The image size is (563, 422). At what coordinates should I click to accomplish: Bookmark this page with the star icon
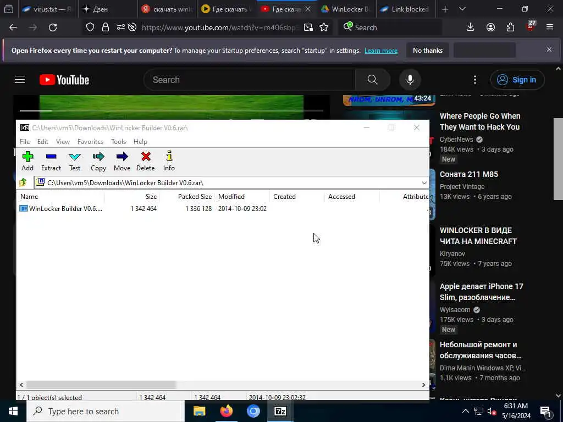tap(324, 27)
